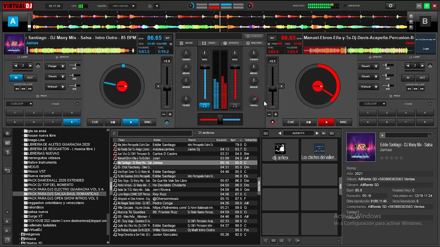Image resolution: width=440 pixels, height=247 pixels.
Task: Decrease browser font size with lower A icon
Action: (7, 231)
